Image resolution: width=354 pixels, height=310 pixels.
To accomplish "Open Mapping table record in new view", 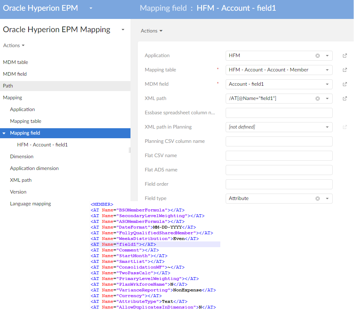I will tap(345, 70).
